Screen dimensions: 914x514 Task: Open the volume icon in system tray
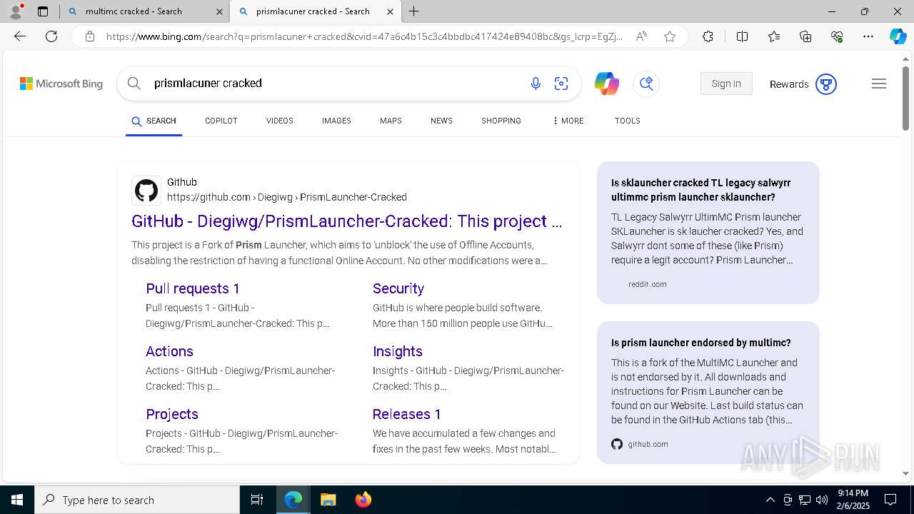[822, 500]
